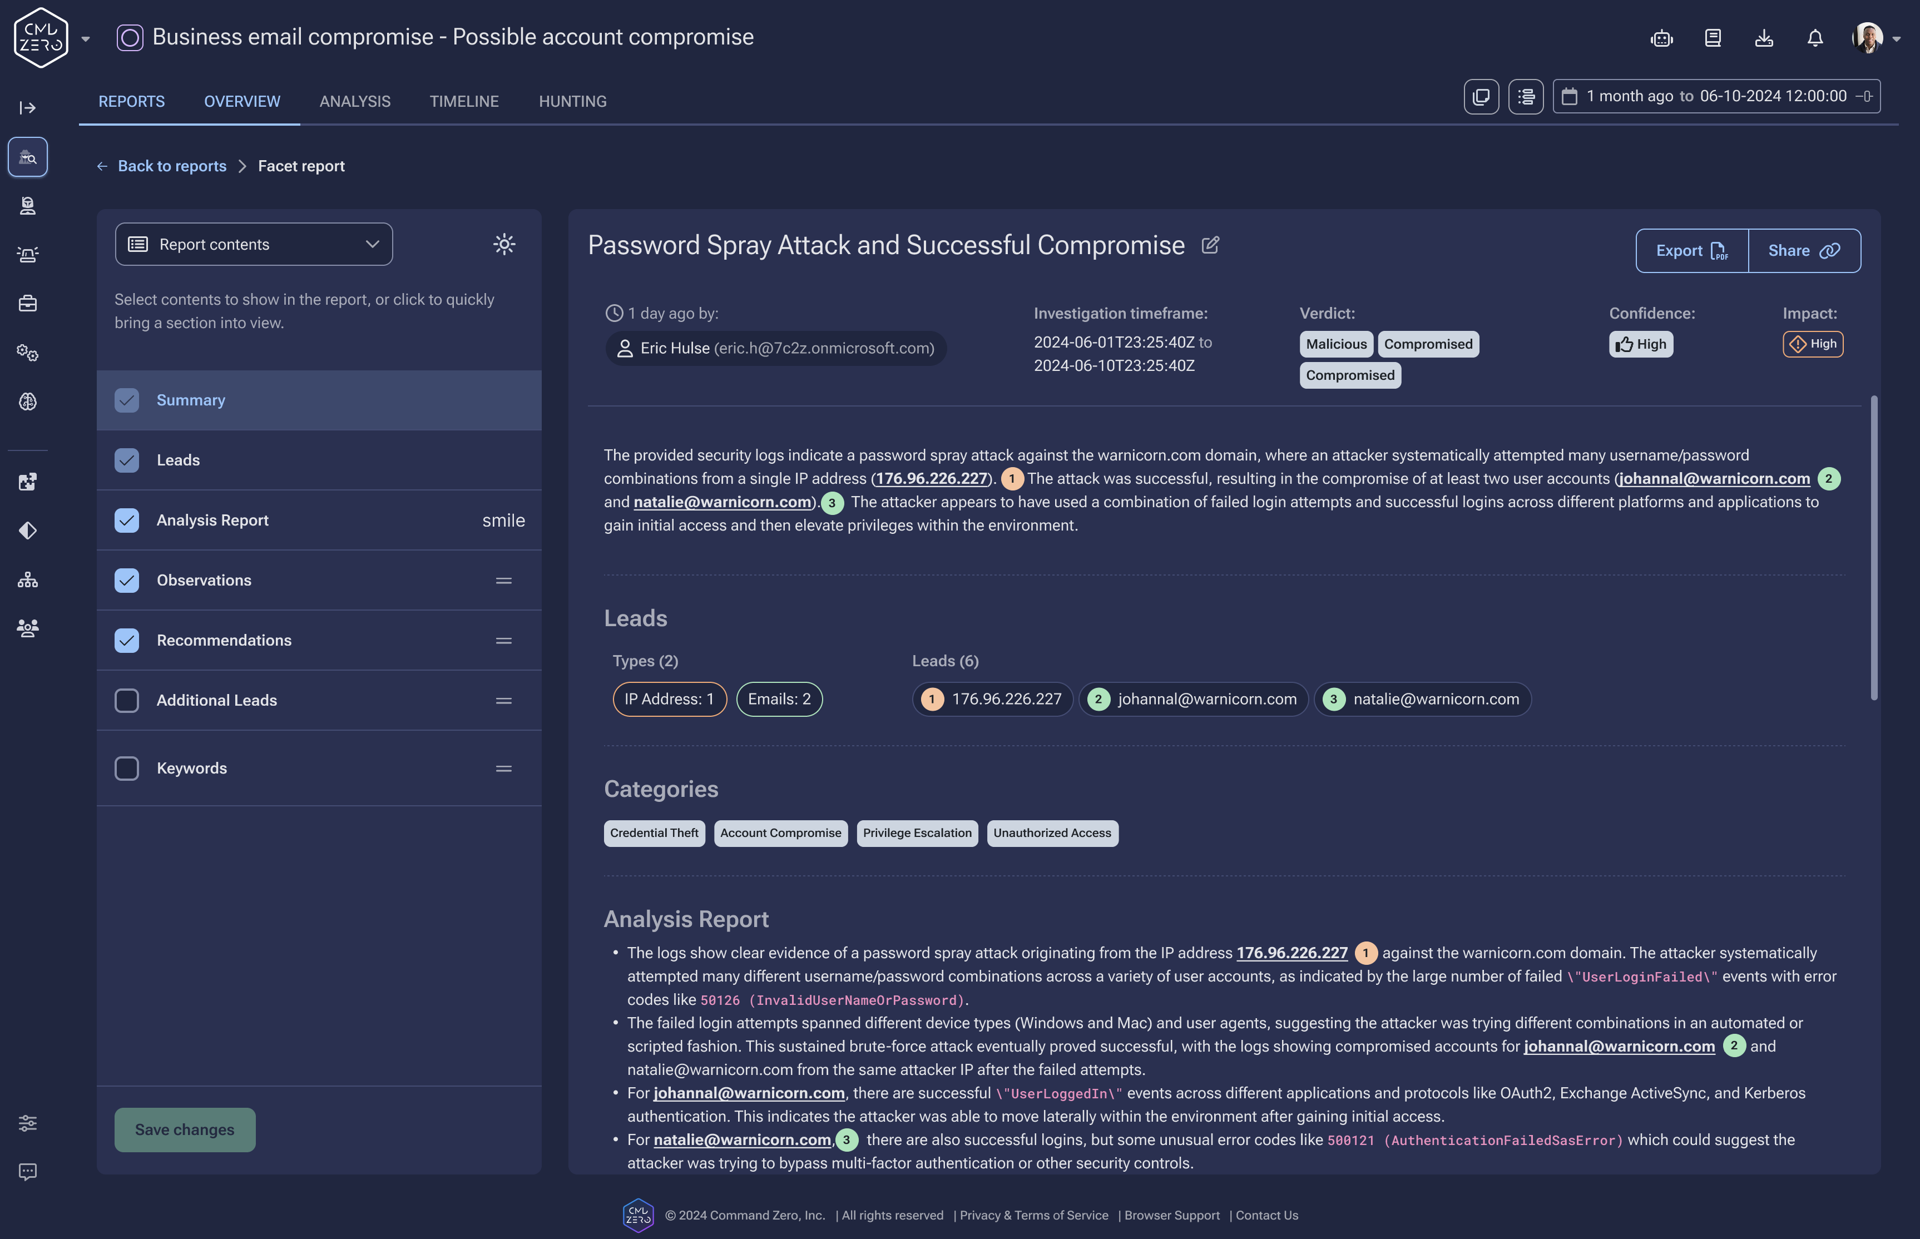Click the edit pencil icon next to report title
Image resolution: width=1920 pixels, height=1239 pixels.
(1209, 245)
